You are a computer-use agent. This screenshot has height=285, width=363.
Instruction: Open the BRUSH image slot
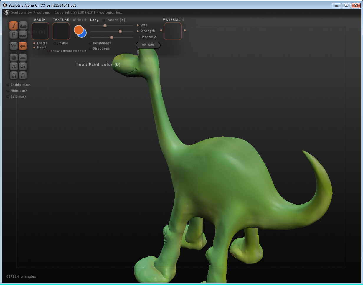point(40,31)
